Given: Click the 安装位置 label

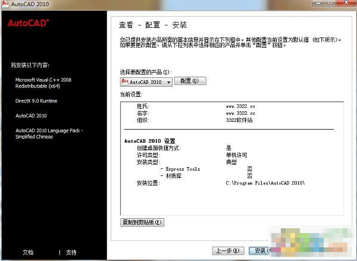Looking at the screenshot, I should 148,183.
